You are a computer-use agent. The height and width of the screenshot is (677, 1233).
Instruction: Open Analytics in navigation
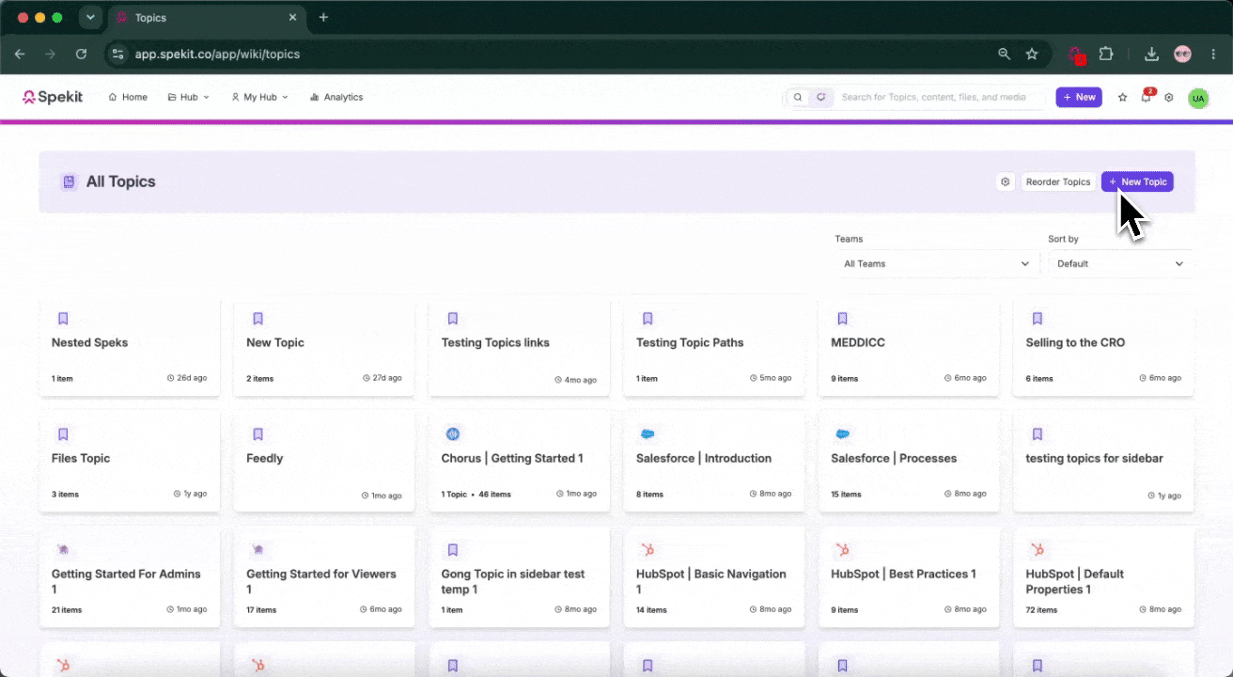click(336, 97)
